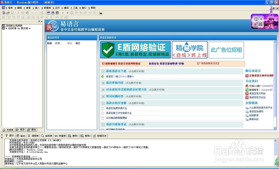The height and width of the screenshot is (169, 279).
Task: Click the hand breakpoint toolbar icon
Action: click(94, 13)
